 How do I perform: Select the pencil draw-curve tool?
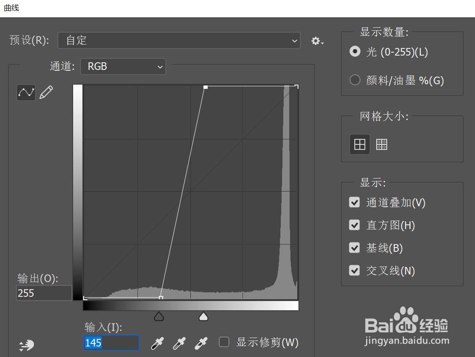(x=46, y=92)
